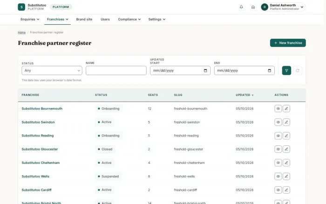This screenshot has width=326, height=204.
Task: View Substitutoo Bournemouth with eye icon
Action: (x=278, y=109)
